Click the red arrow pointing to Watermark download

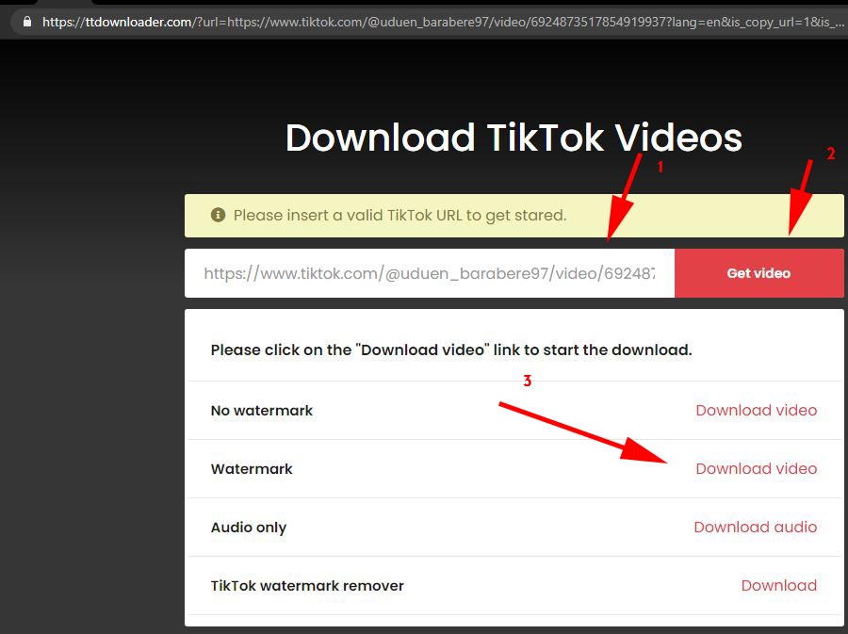coord(583,432)
